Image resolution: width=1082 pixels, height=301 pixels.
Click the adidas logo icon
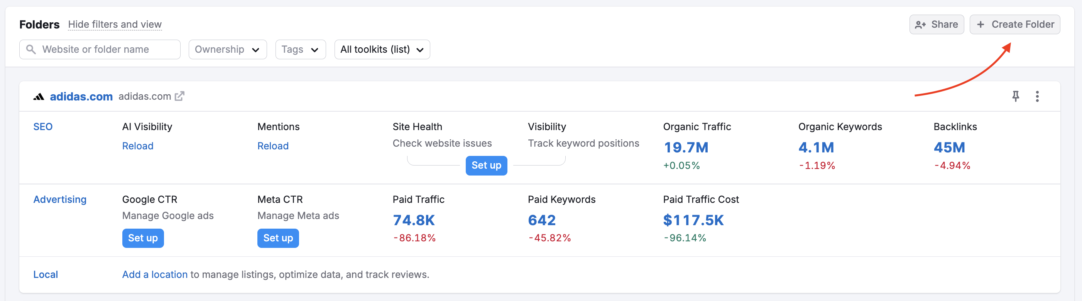[x=39, y=97]
